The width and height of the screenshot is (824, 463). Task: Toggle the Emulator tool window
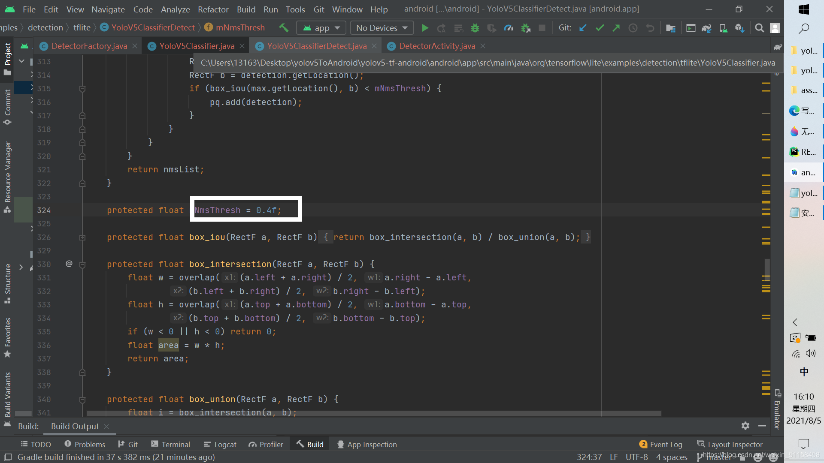[x=777, y=409]
